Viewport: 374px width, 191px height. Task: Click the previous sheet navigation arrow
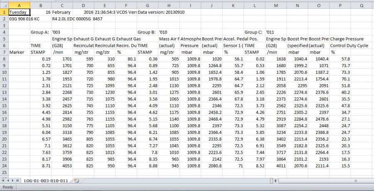(x=7, y=181)
